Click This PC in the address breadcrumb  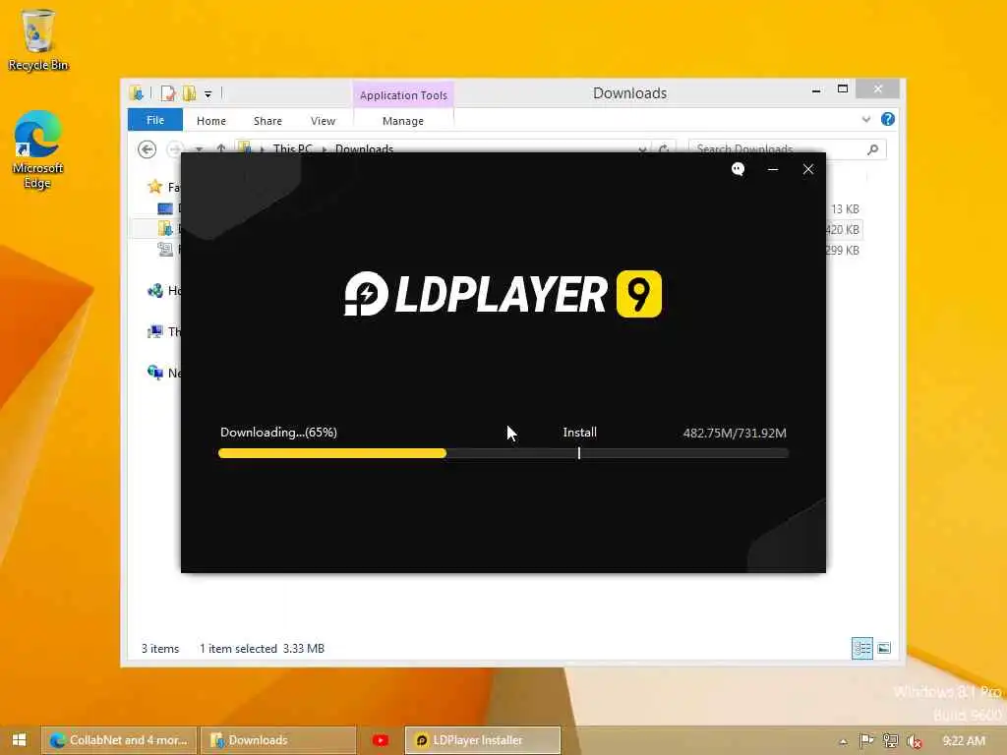click(x=292, y=149)
